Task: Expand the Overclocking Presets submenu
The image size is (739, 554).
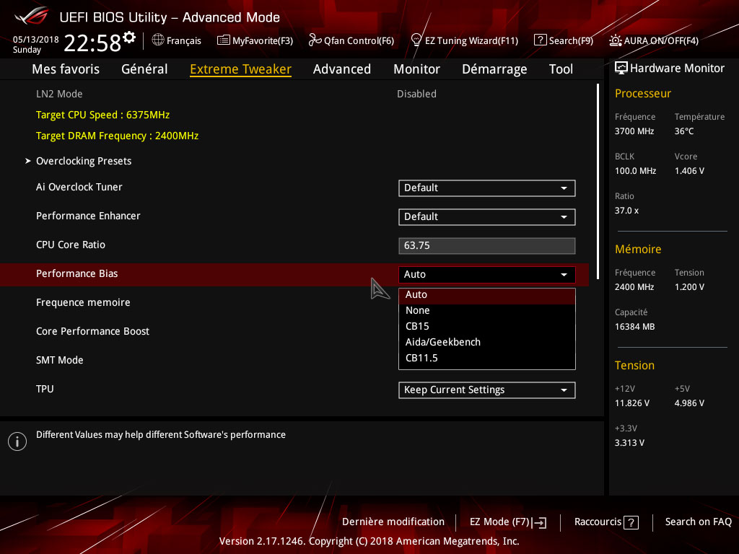Action: click(x=84, y=161)
